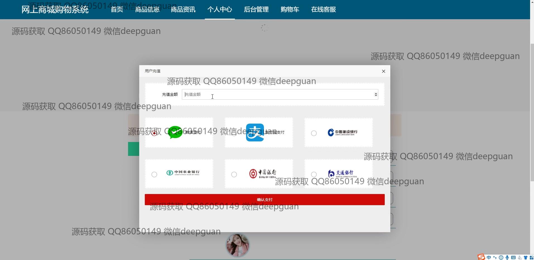Click the Sogou user account icon
Screen dimensions: 534x260
pos(519,257)
